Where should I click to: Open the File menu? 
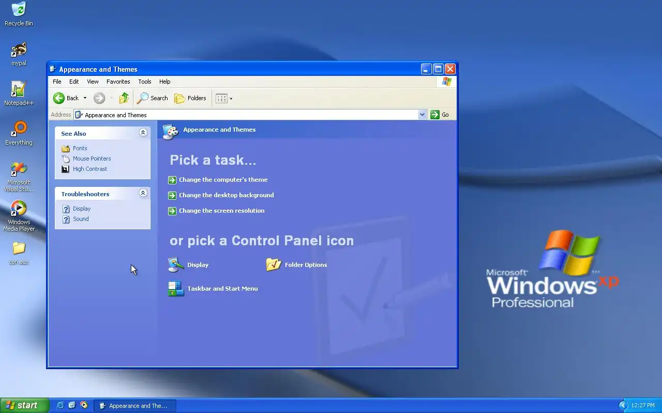click(x=57, y=82)
